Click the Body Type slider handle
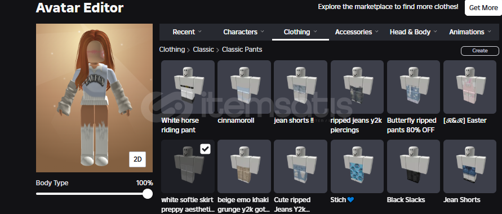This screenshot has height=214, width=502. tap(147, 194)
